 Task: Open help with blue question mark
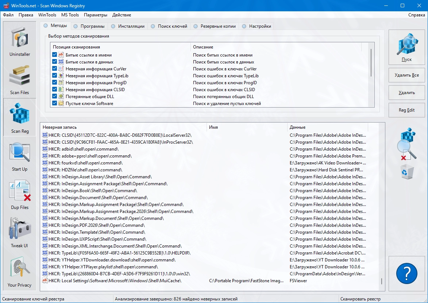(x=406, y=273)
